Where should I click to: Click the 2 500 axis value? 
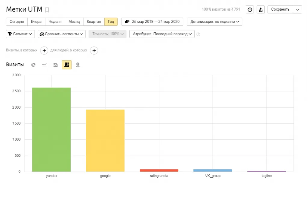[x=16, y=91]
